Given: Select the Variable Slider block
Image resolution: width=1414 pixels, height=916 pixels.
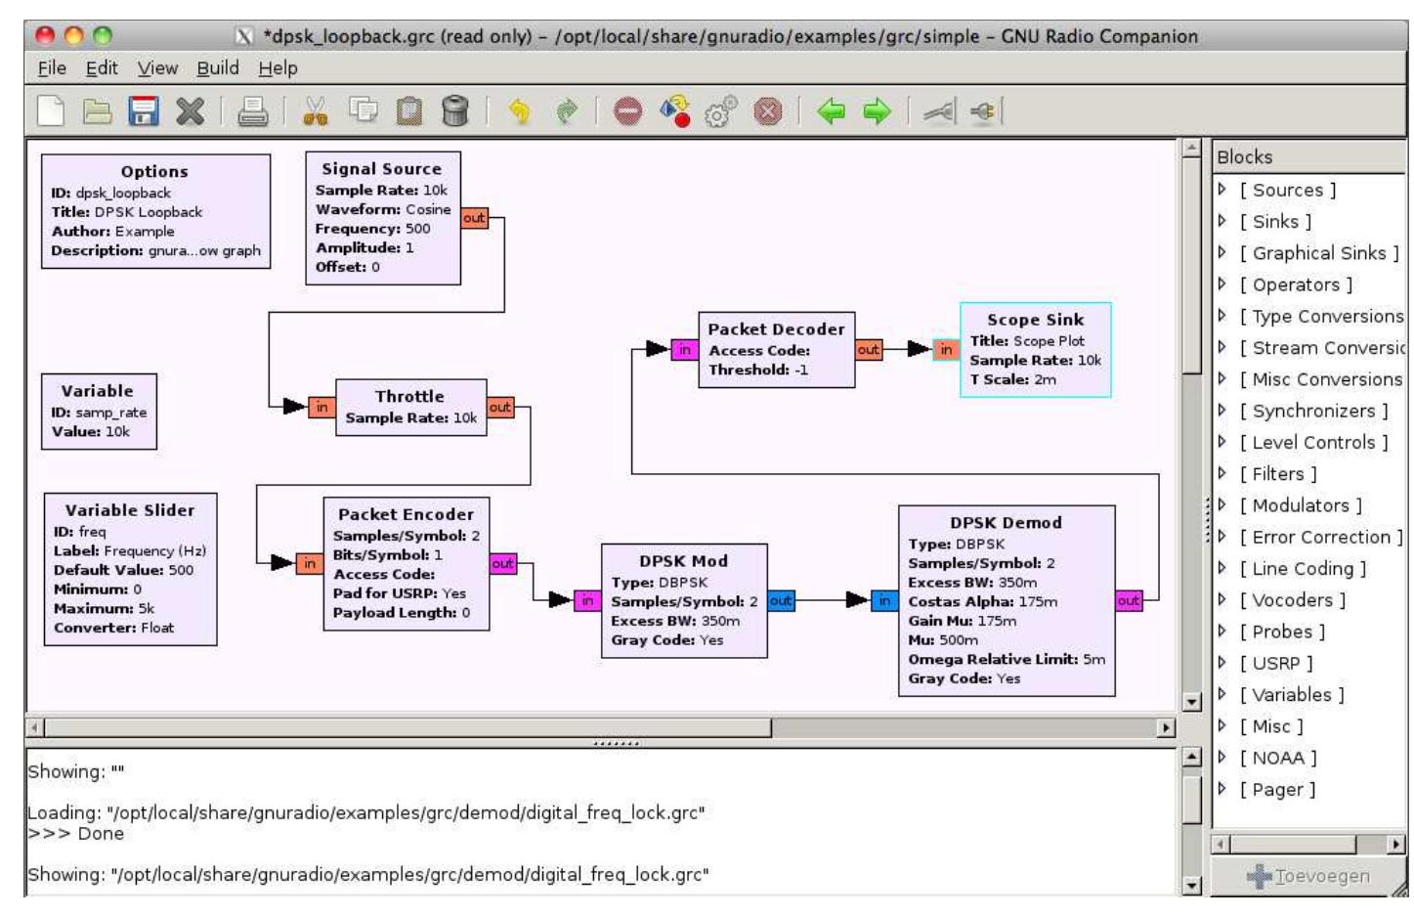Looking at the screenshot, I should [x=130, y=569].
